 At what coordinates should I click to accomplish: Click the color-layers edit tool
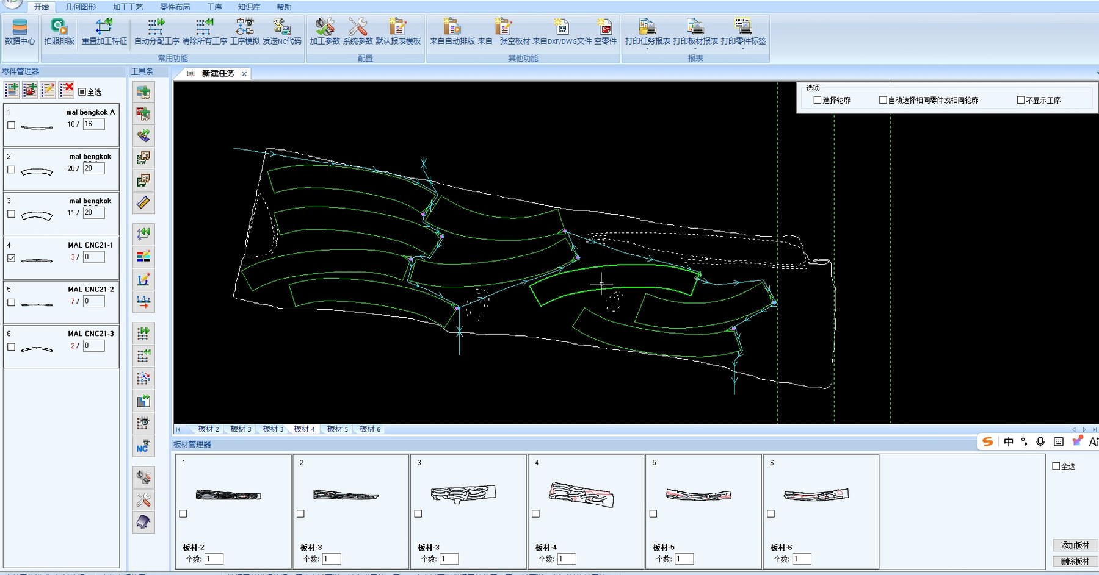(x=143, y=257)
